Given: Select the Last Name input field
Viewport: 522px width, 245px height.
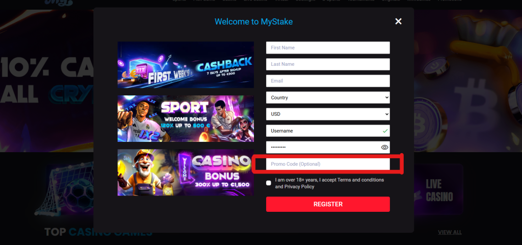Looking at the screenshot, I should (328, 64).
